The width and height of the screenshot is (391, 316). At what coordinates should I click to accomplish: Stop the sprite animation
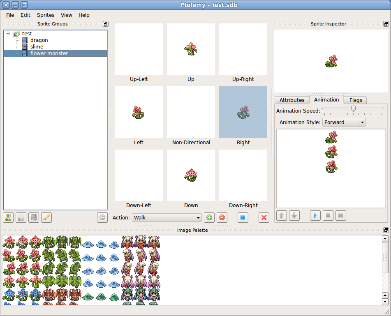tap(341, 215)
